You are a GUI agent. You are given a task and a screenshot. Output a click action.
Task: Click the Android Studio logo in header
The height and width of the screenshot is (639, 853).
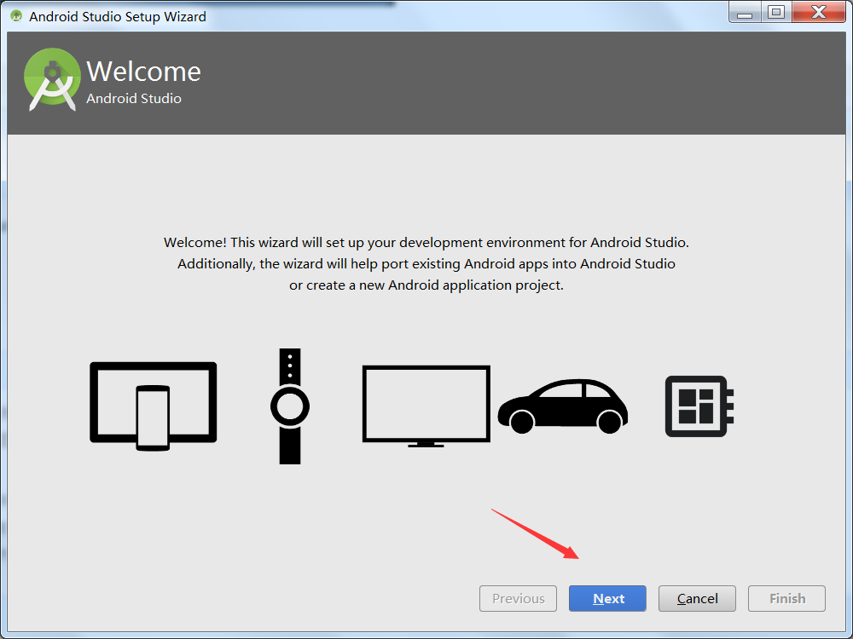[x=52, y=79]
